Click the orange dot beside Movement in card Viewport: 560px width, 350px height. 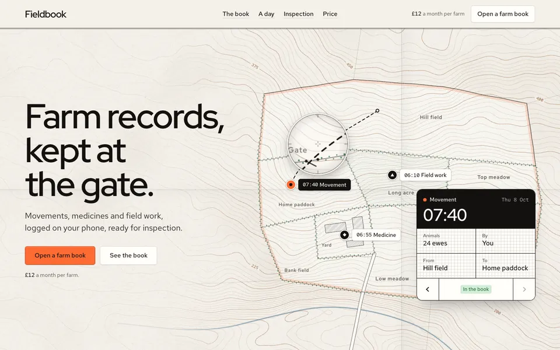425,199
